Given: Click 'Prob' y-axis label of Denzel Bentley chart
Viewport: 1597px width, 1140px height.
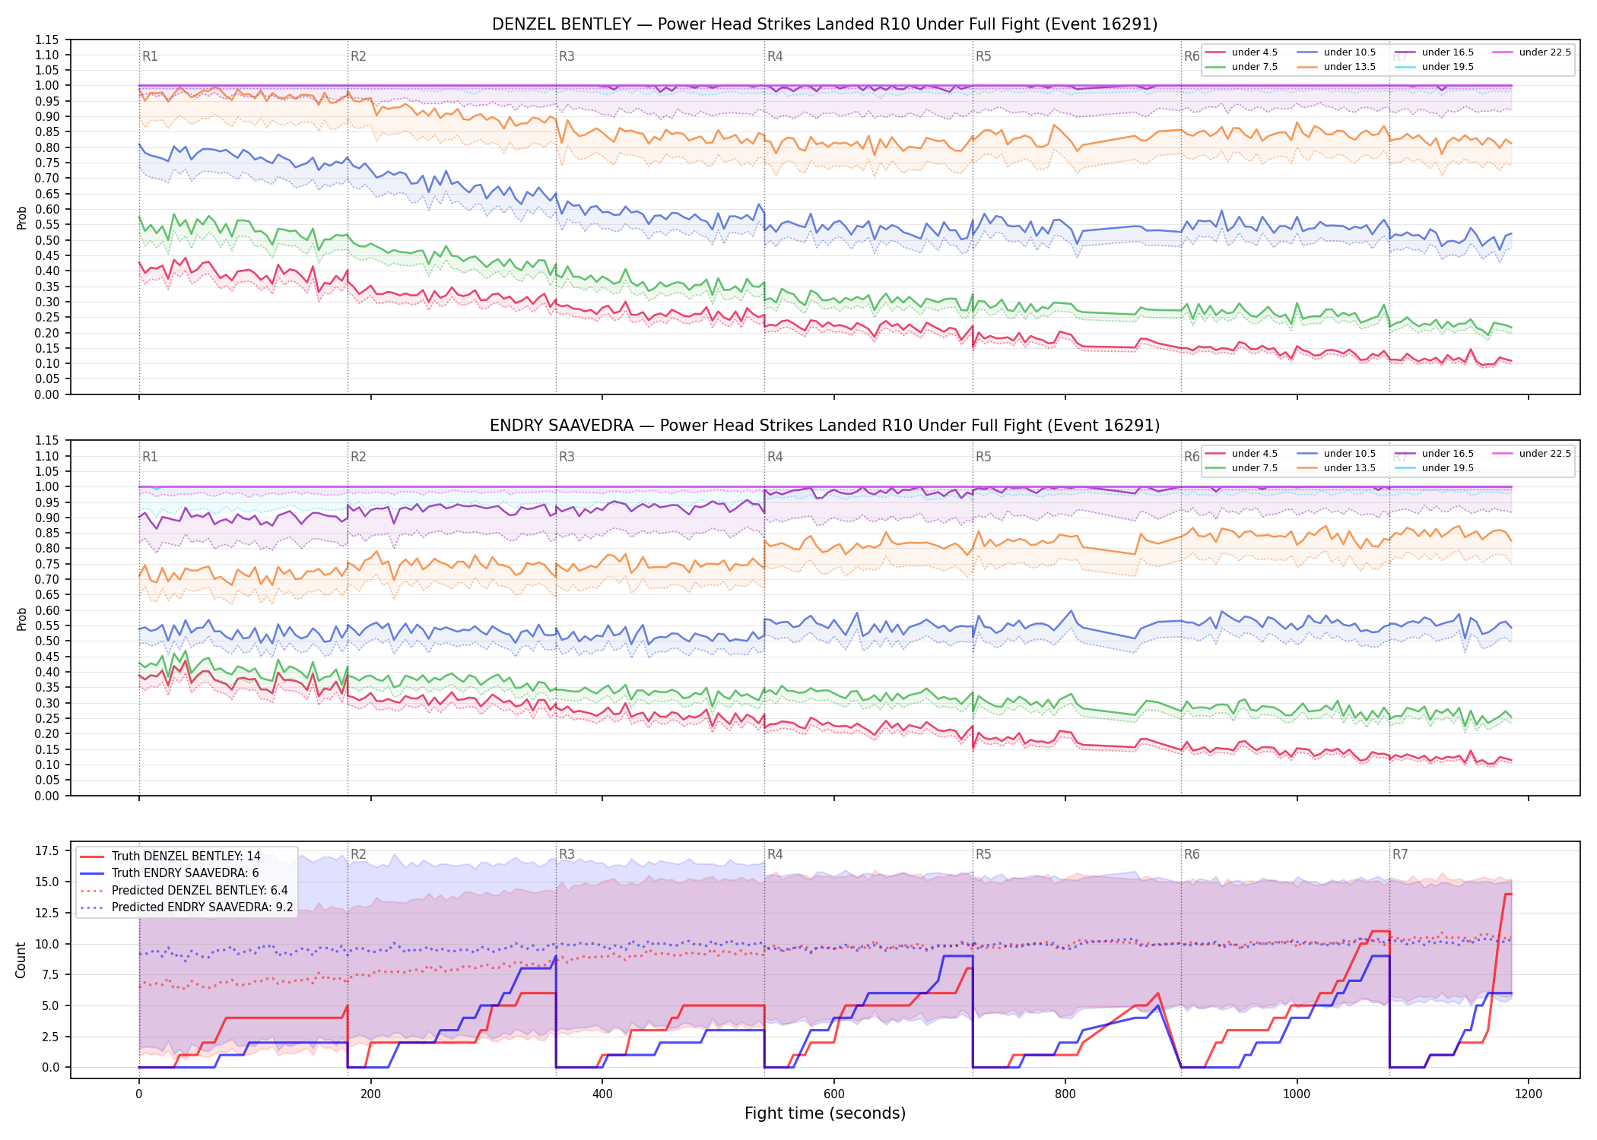Looking at the screenshot, I should (x=21, y=217).
